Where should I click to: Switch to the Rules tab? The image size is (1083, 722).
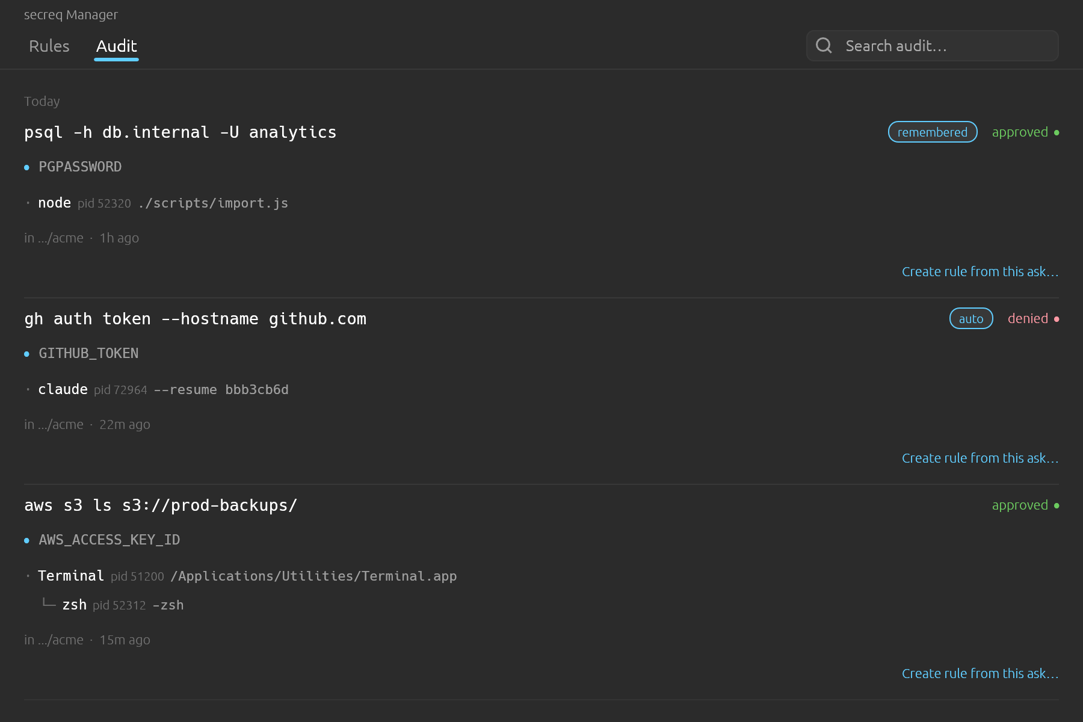[x=49, y=46]
